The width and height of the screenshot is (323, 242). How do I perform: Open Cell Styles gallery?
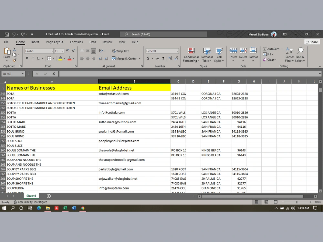coord(219,55)
